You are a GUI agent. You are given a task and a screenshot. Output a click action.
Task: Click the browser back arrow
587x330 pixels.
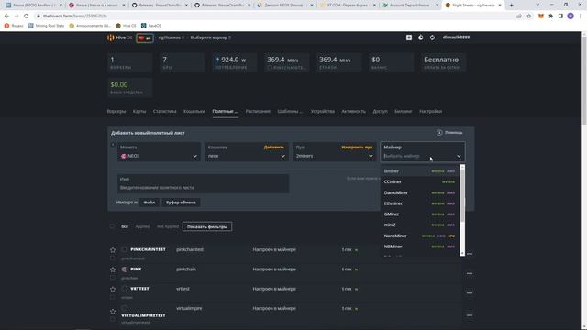coord(6,16)
